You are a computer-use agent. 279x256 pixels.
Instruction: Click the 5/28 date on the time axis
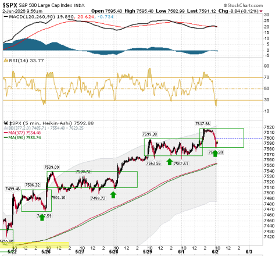pos(114,252)
